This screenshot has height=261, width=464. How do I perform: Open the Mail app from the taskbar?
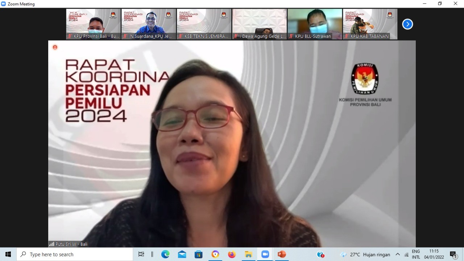pos(182,254)
